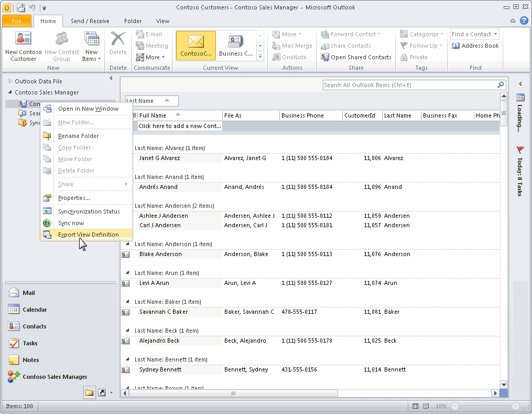Open the Follow Up dropdown
Viewport: 532px width, 414px height.
tap(421, 46)
